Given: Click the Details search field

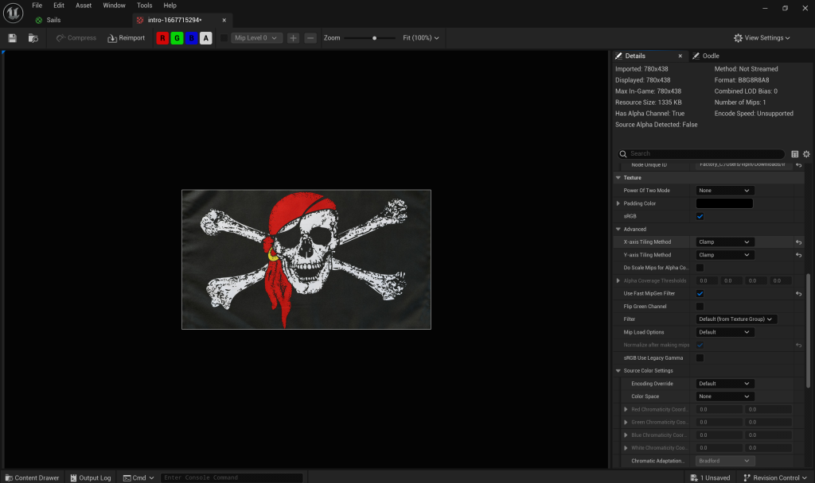Looking at the screenshot, I should pos(700,153).
